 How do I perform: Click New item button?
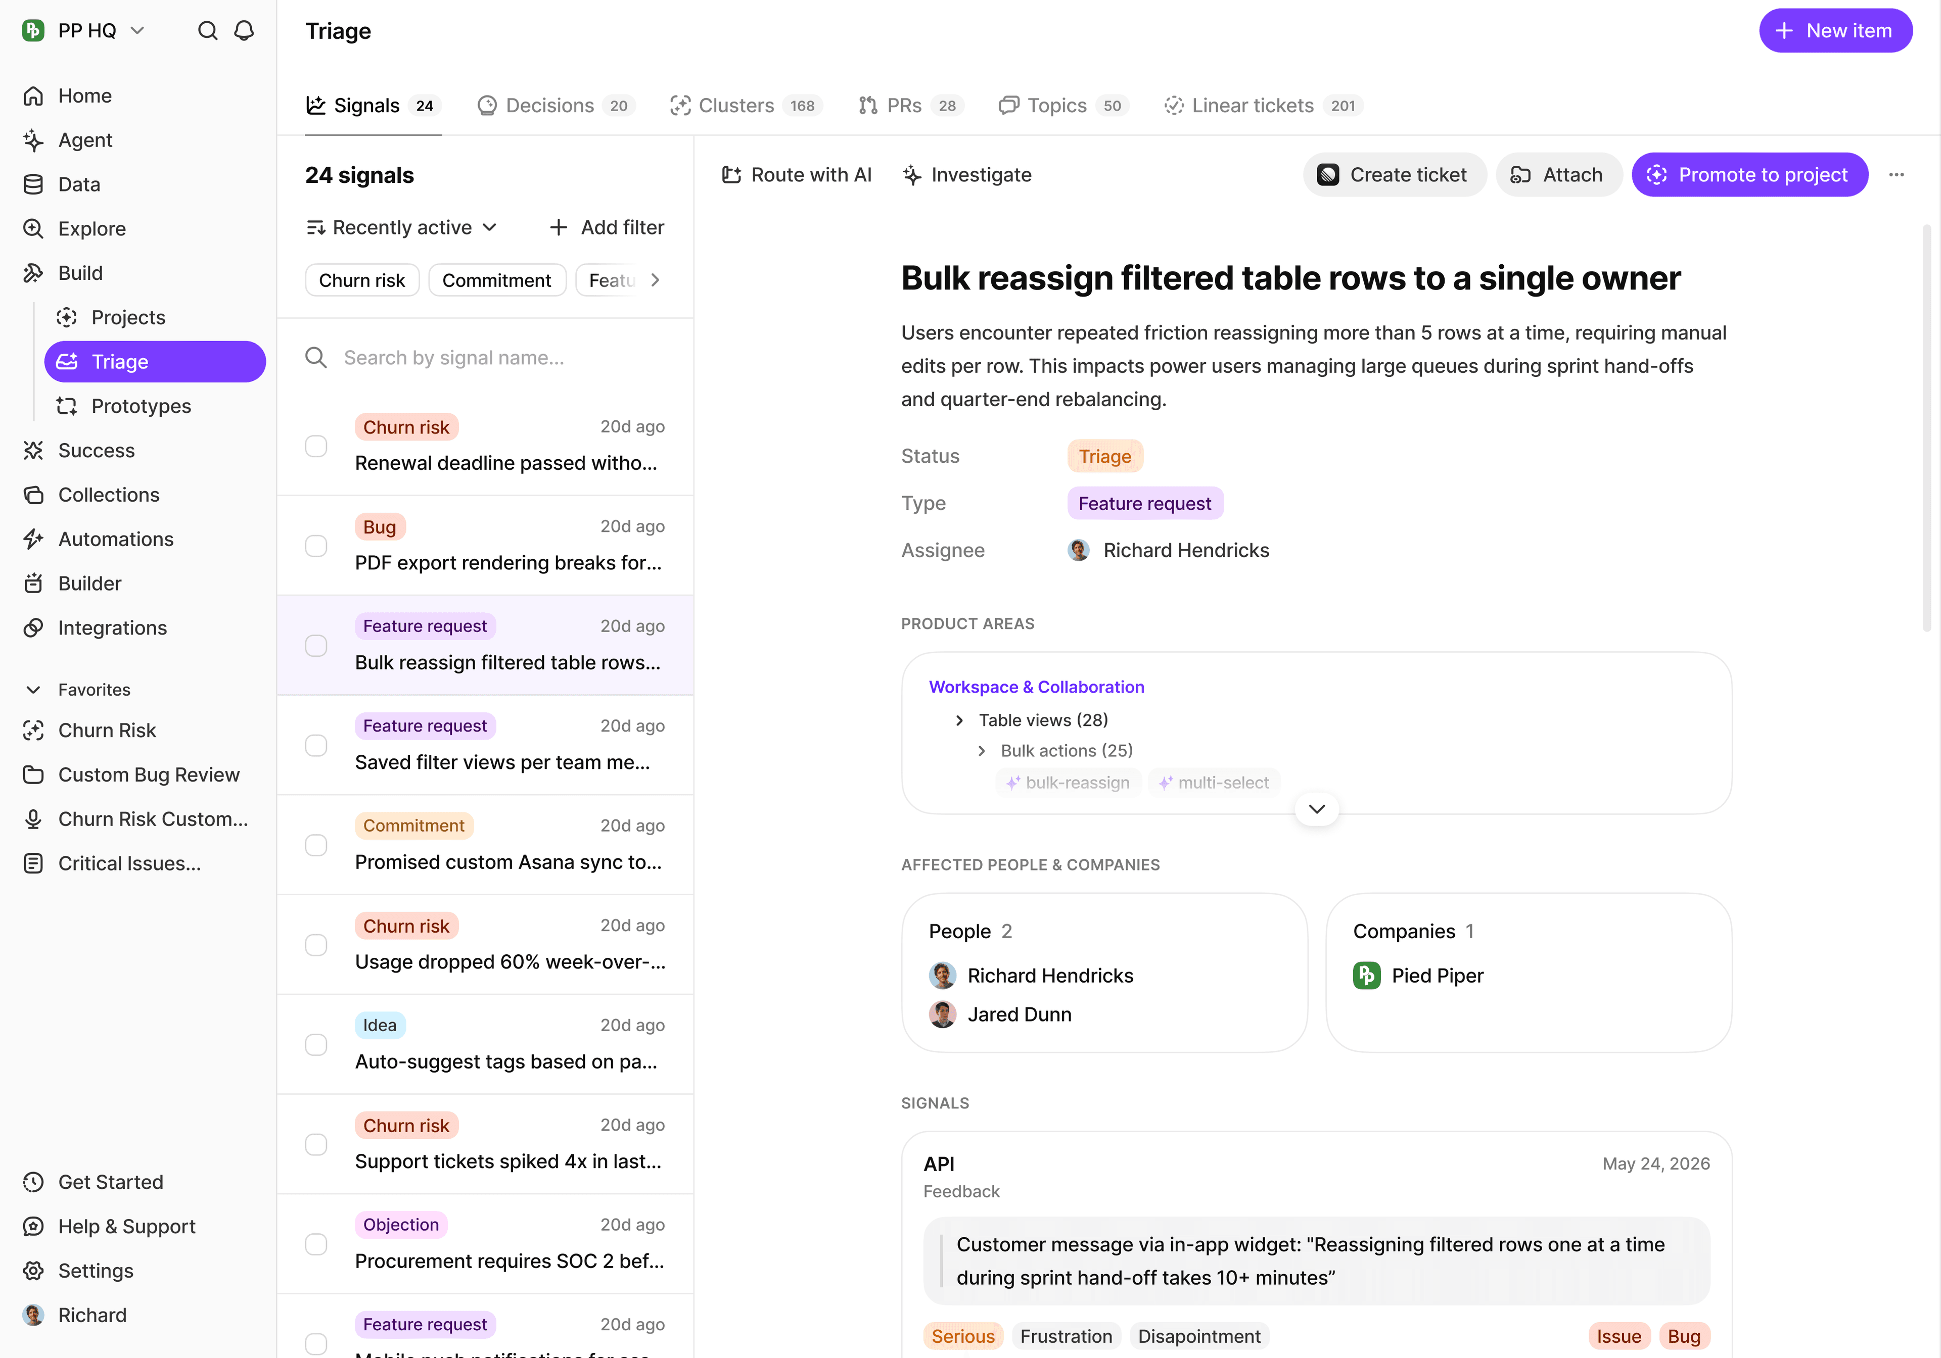click(1835, 31)
